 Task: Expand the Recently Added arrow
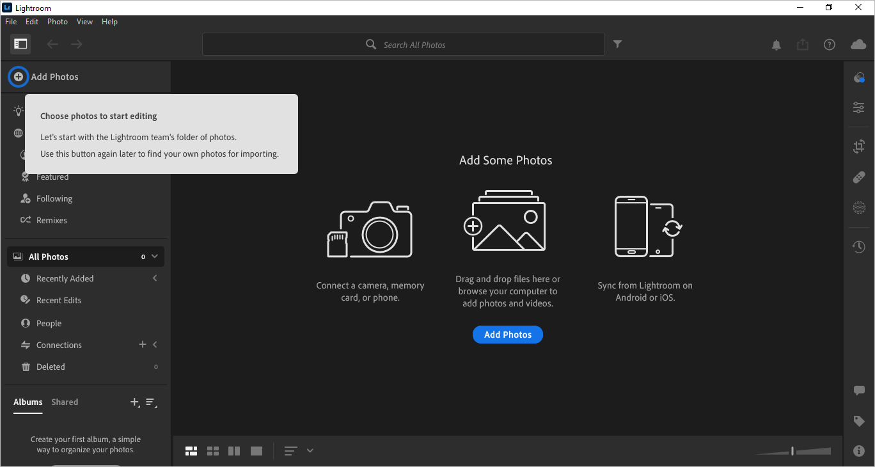(155, 278)
